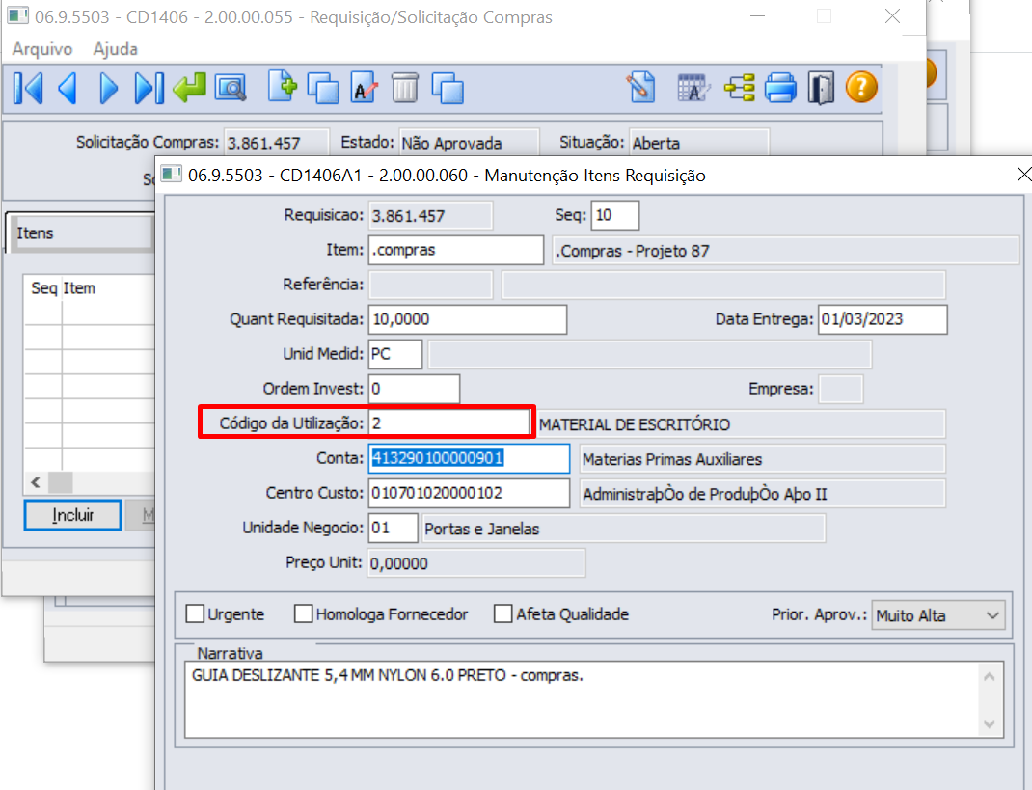
Task: Go to the next record
Action: click(x=108, y=88)
